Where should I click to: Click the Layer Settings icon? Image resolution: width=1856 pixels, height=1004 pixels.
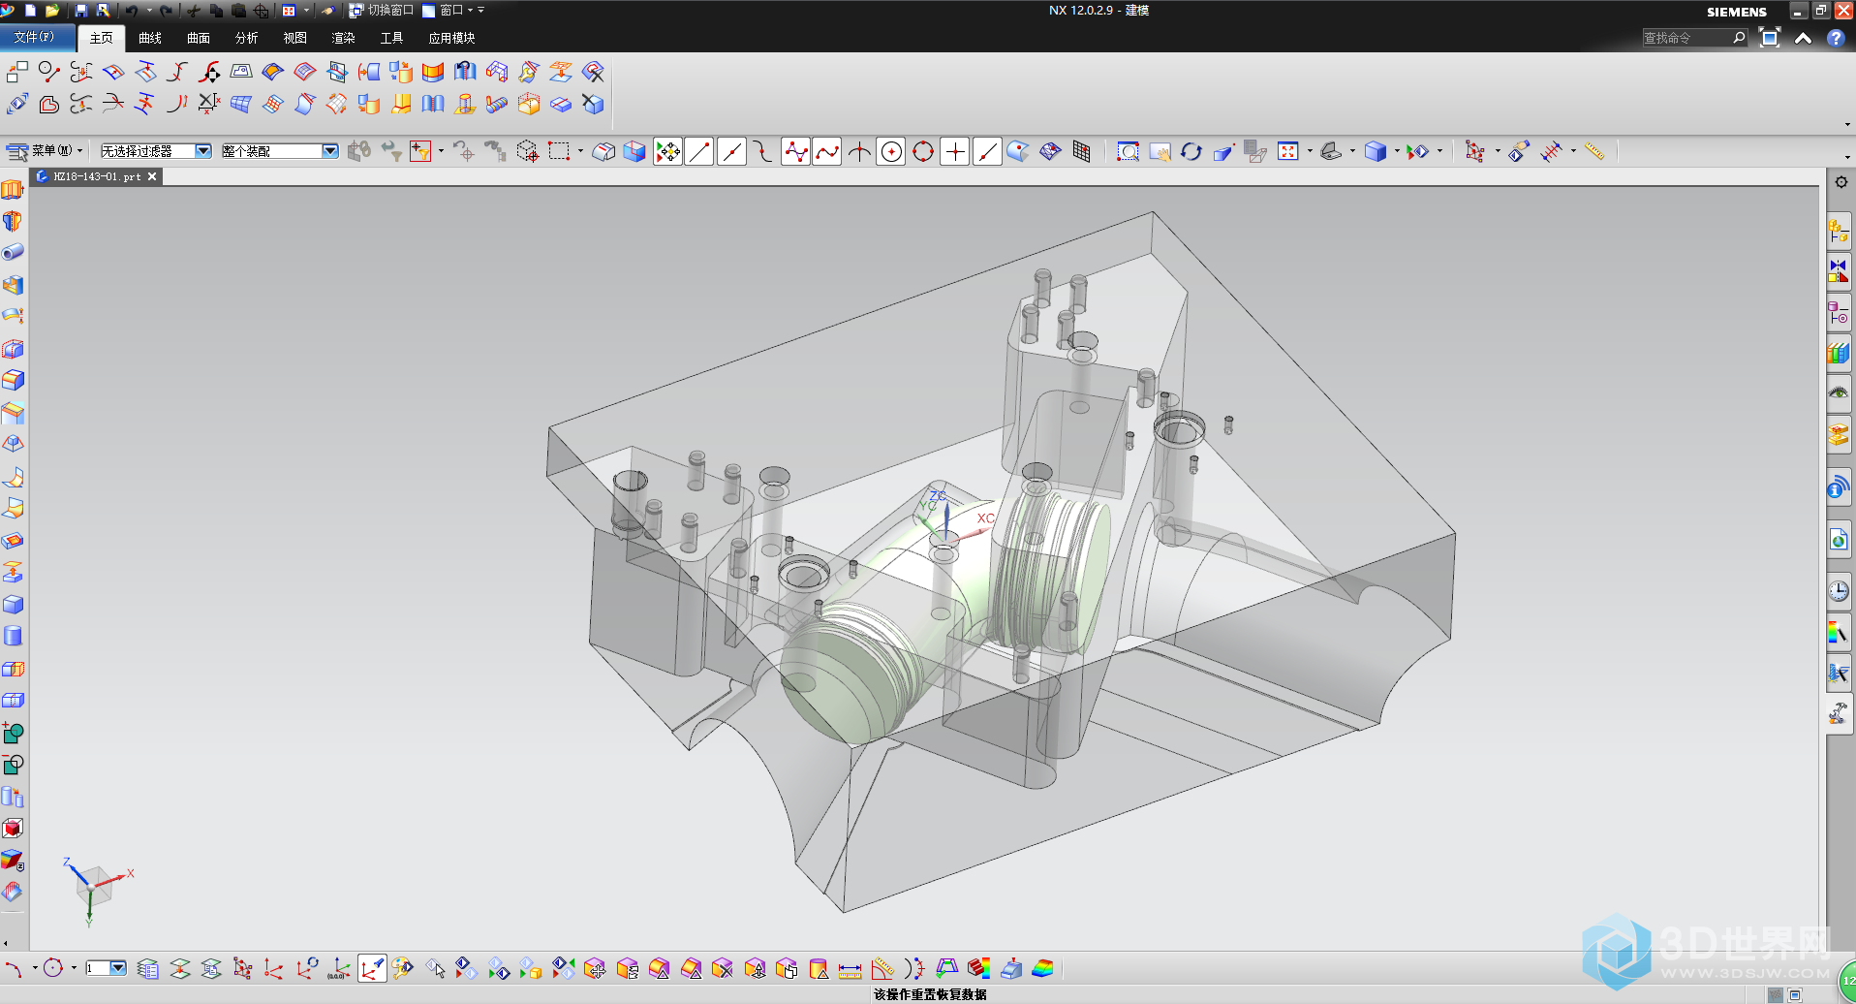tap(147, 968)
